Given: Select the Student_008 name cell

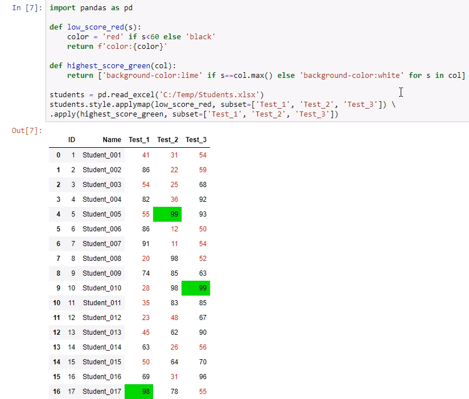Looking at the screenshot, I should click(102, 259).
